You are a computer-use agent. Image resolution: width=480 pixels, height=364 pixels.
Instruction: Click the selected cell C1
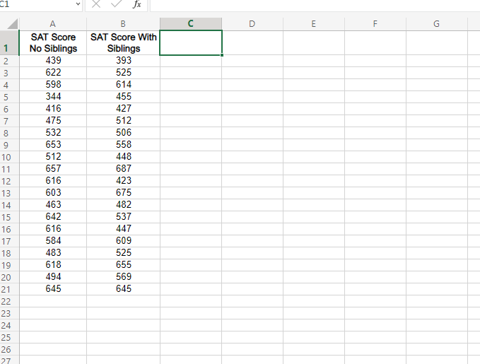coord(191,43)
